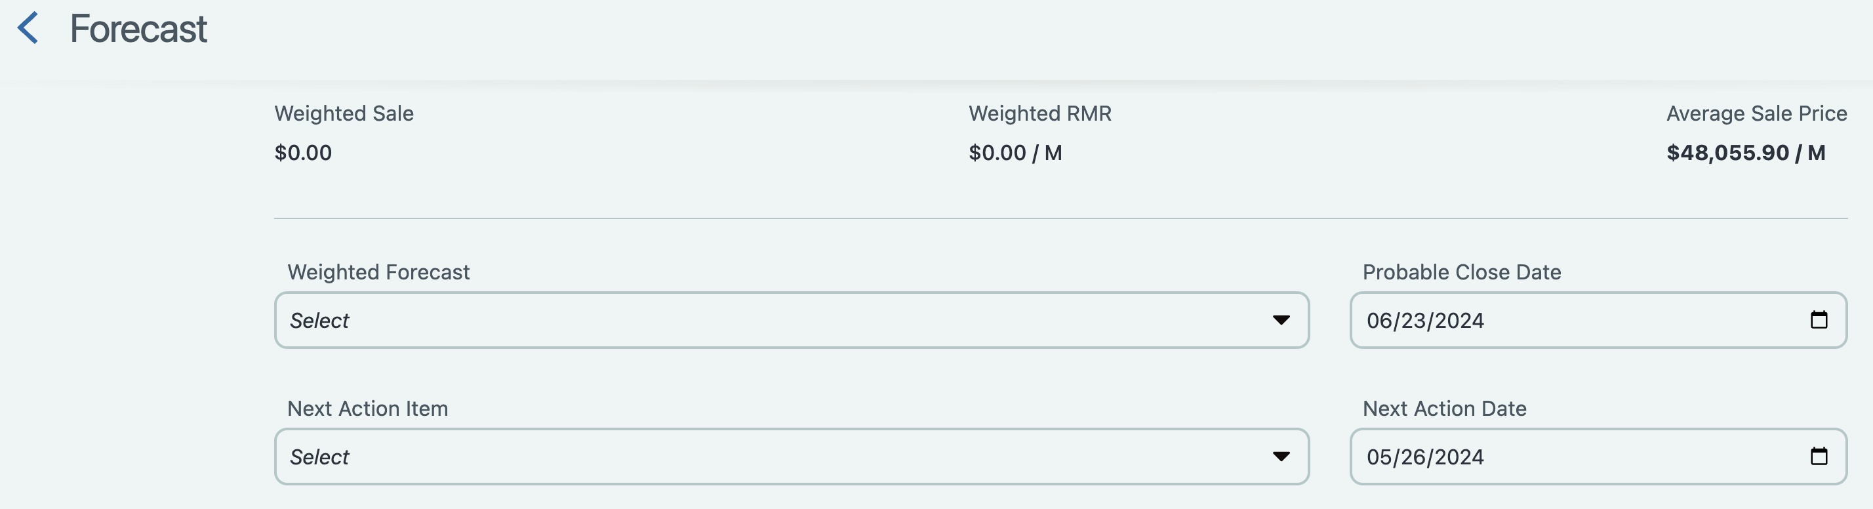
Task: Select the $0.00 Weighted Sale value
Action: click(303, 153)
